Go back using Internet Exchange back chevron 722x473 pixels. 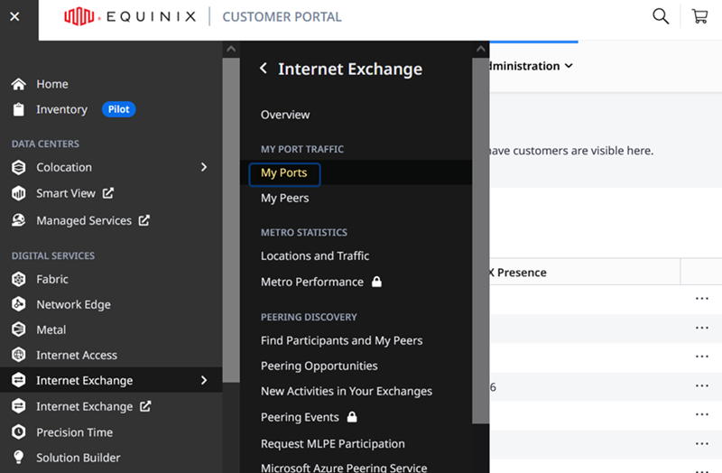264,69
